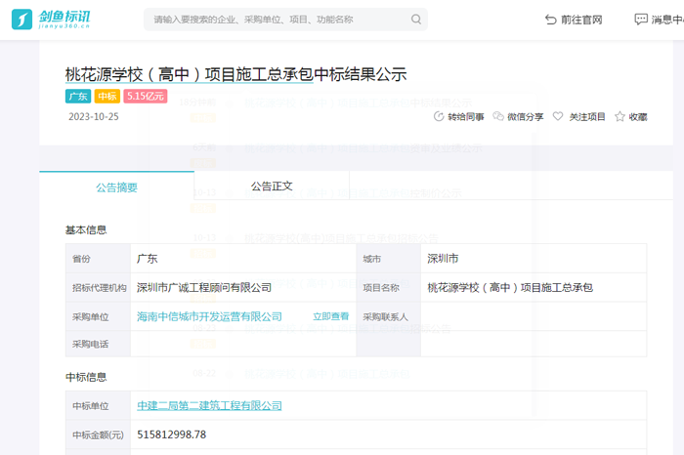
Task: Click the 桃花源学校 announcement title
Action: (235, 74)
